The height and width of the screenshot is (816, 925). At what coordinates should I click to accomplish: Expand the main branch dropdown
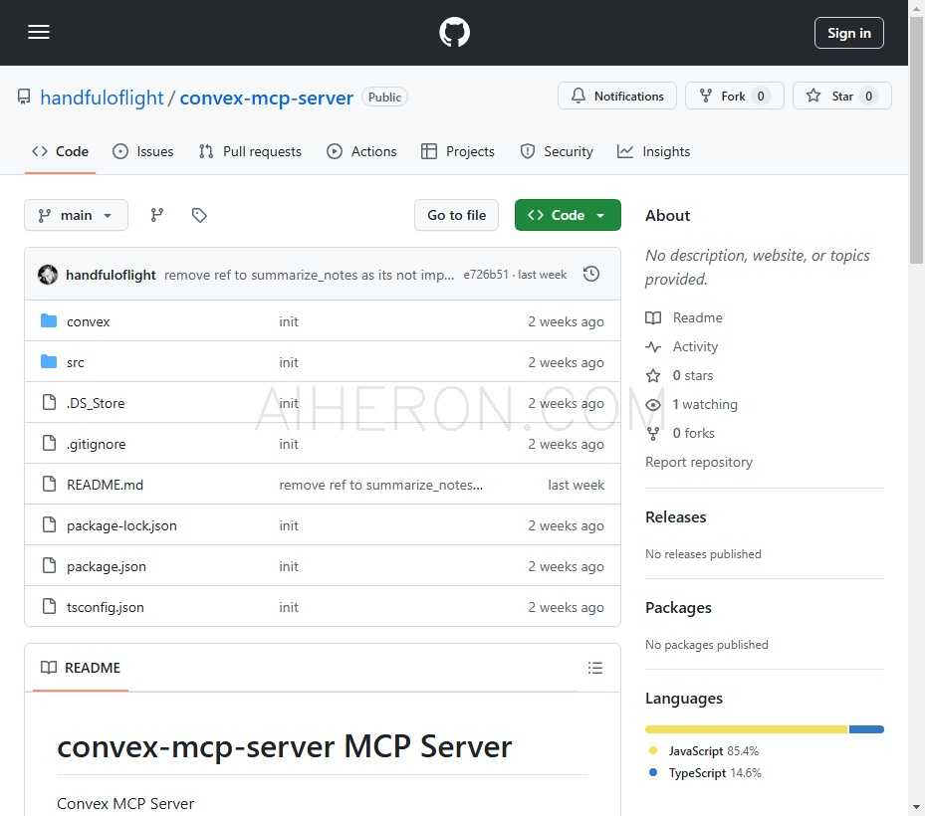click(76, 215)
